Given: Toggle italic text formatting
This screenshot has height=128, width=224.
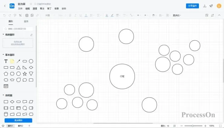Looking at the screenshot, I should click(x=75, y=15).
